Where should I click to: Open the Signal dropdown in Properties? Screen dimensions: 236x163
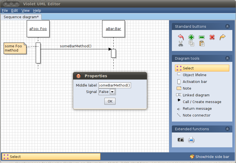tap(112, 92)
